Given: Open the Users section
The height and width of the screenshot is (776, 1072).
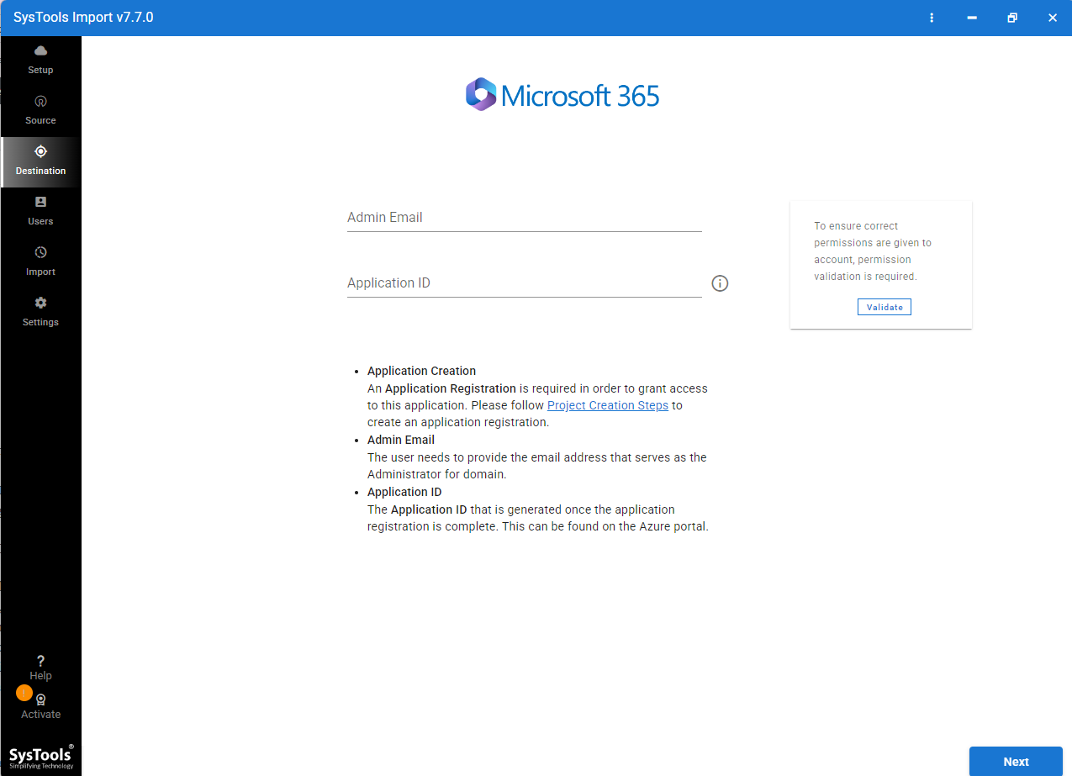Looking at the screenshot, I should [40, 210].
